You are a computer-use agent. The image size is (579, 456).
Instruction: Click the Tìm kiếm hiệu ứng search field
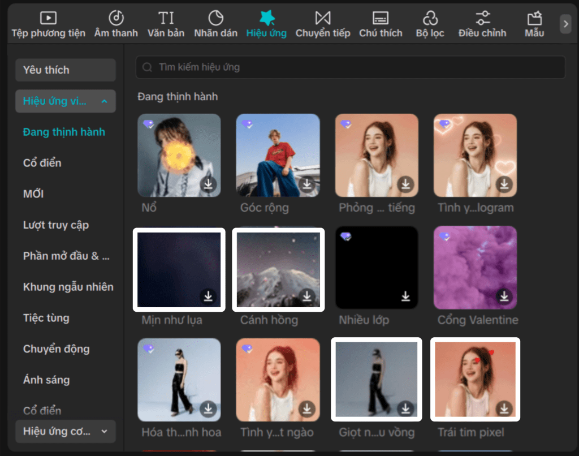351,67
